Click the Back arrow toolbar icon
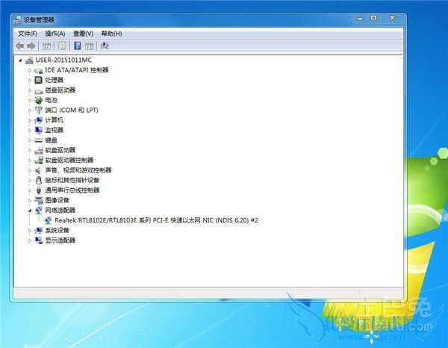 (x=19, y=46)
